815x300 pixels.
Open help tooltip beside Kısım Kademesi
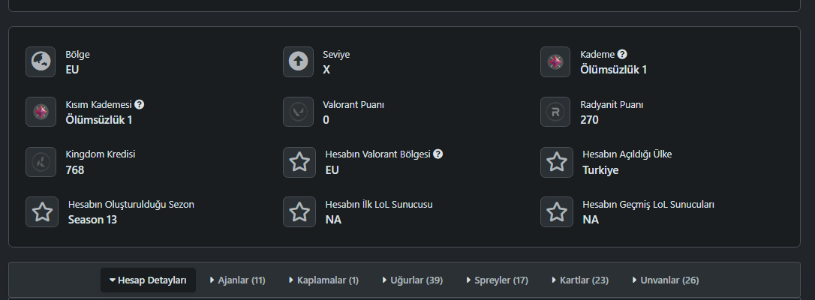click(x=140, y=104)
